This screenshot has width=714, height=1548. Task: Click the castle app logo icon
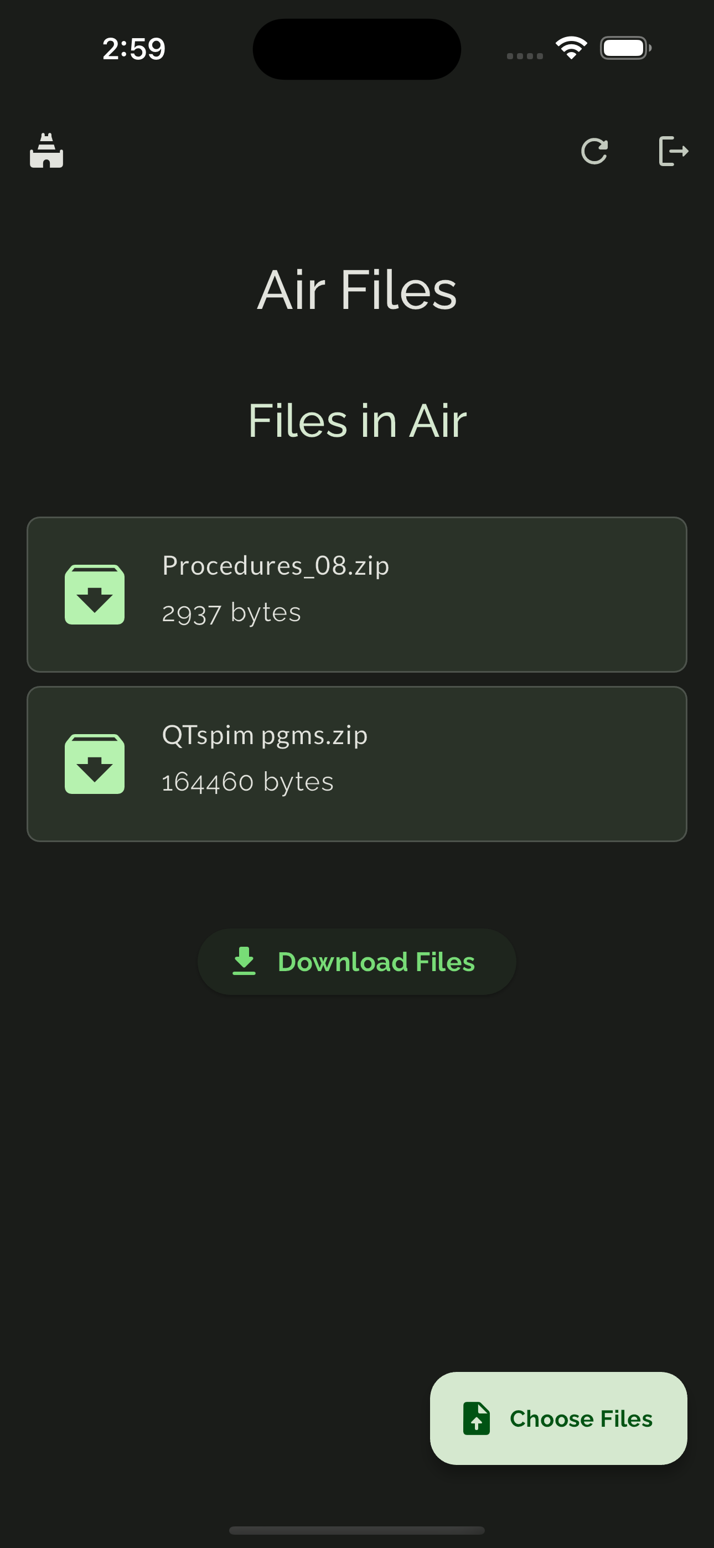[46, 151]
